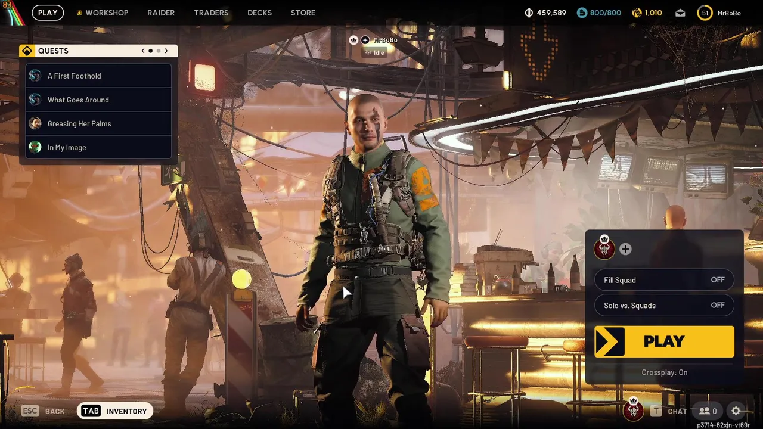Open the A First Foothold quest
This screenshot has height=429, width=763.
98,76
